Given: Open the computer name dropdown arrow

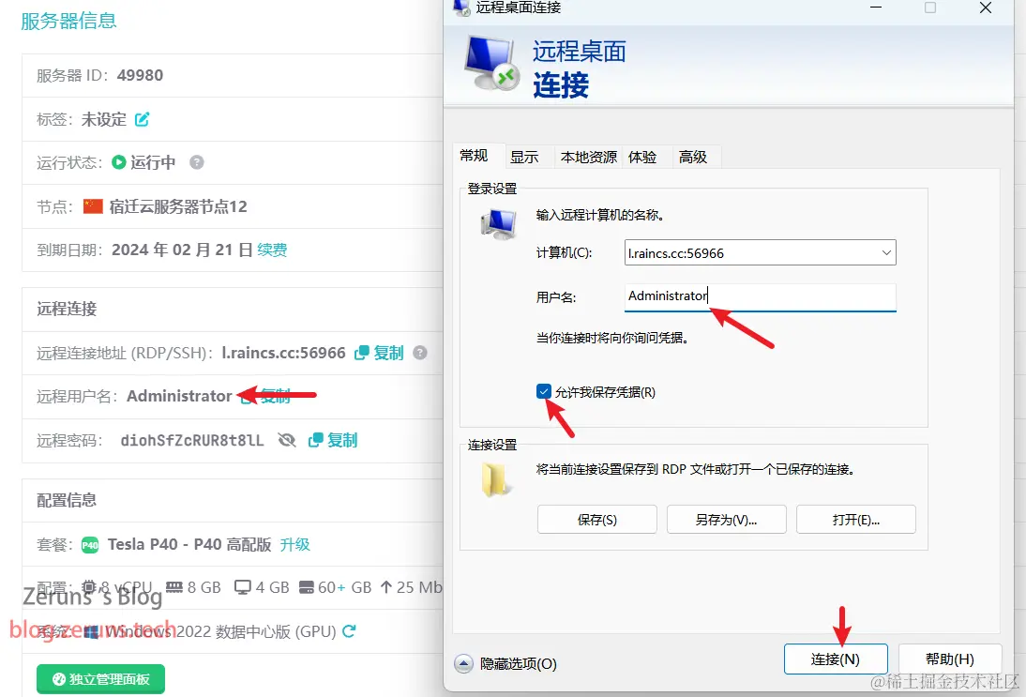Looking at the screenshot, I should point(886,252).
